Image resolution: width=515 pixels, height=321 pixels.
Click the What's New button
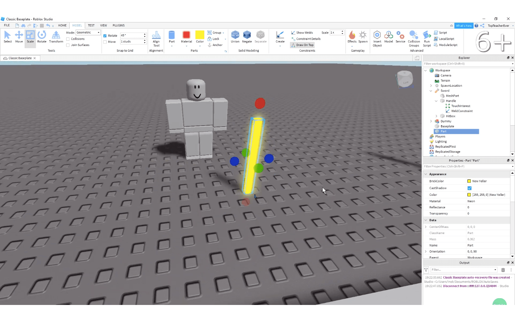(463, 26)
